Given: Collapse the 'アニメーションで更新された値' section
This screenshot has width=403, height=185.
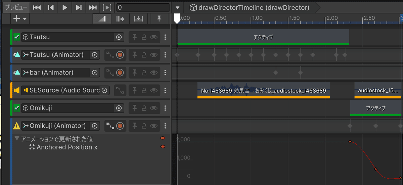Looking at the screenshot, I should coord(17,138).
